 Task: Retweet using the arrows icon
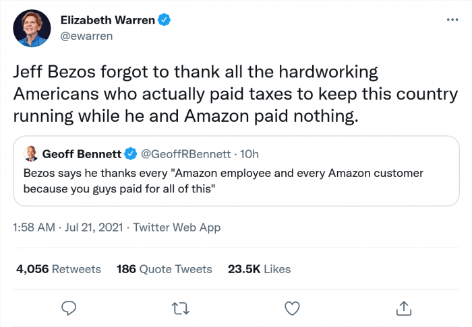[180, 307]
